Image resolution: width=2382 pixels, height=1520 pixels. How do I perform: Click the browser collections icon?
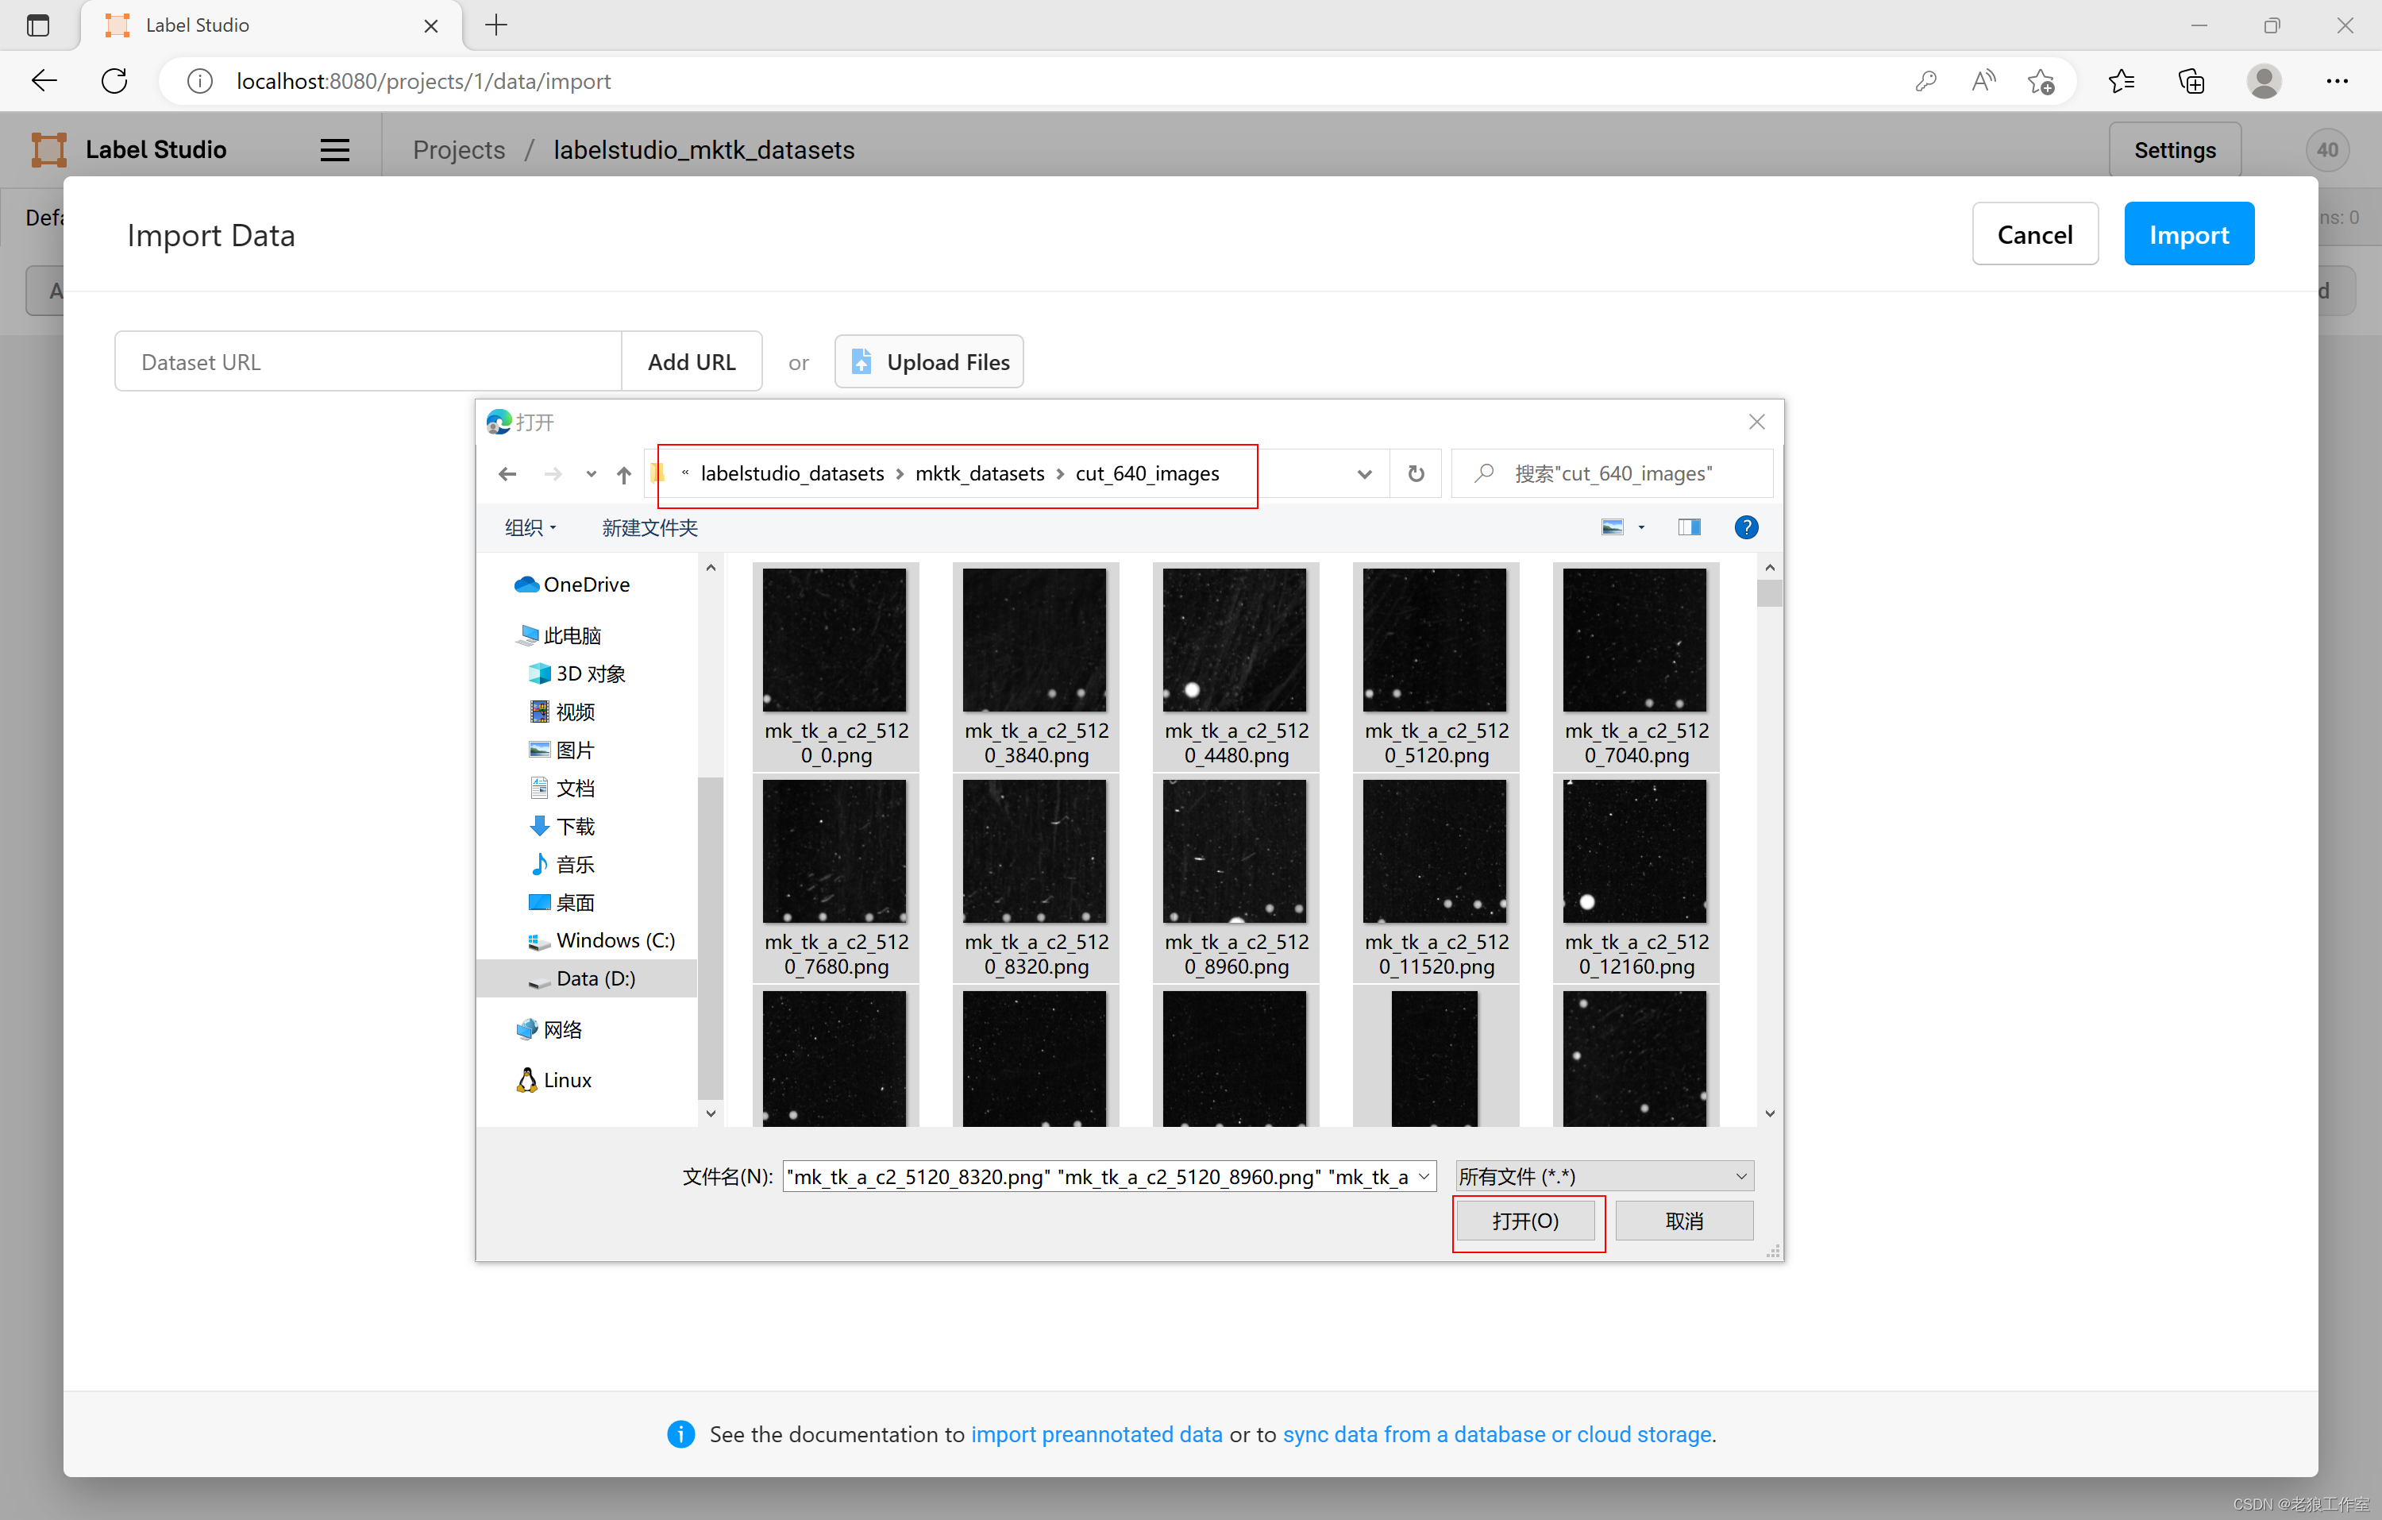[x=2192, y=81]
